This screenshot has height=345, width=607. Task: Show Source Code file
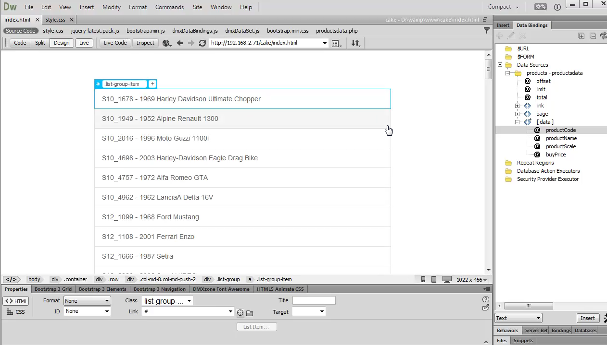pos(21,31)
